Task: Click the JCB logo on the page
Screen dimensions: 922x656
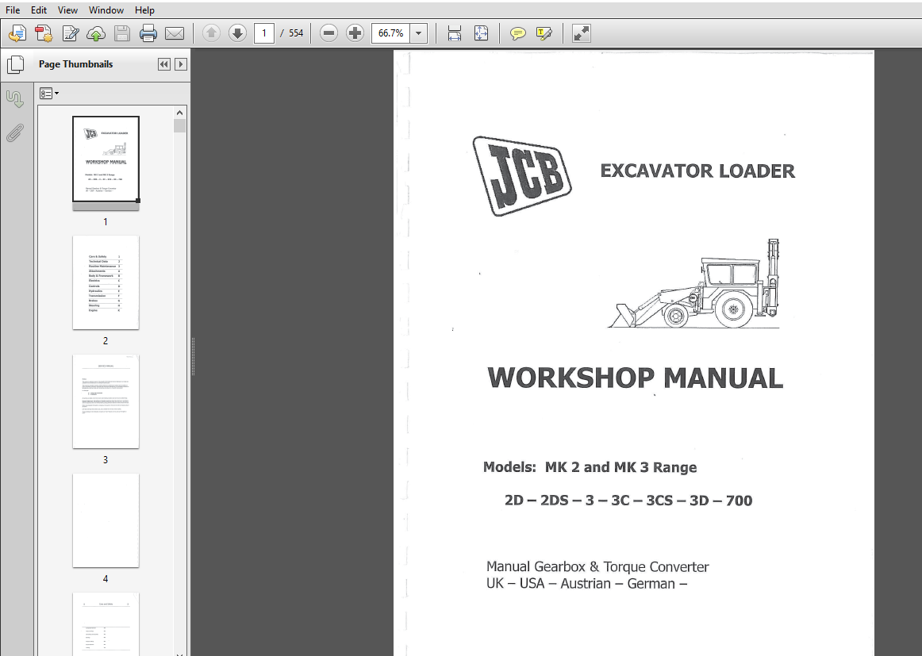Action: pos(522,176)
